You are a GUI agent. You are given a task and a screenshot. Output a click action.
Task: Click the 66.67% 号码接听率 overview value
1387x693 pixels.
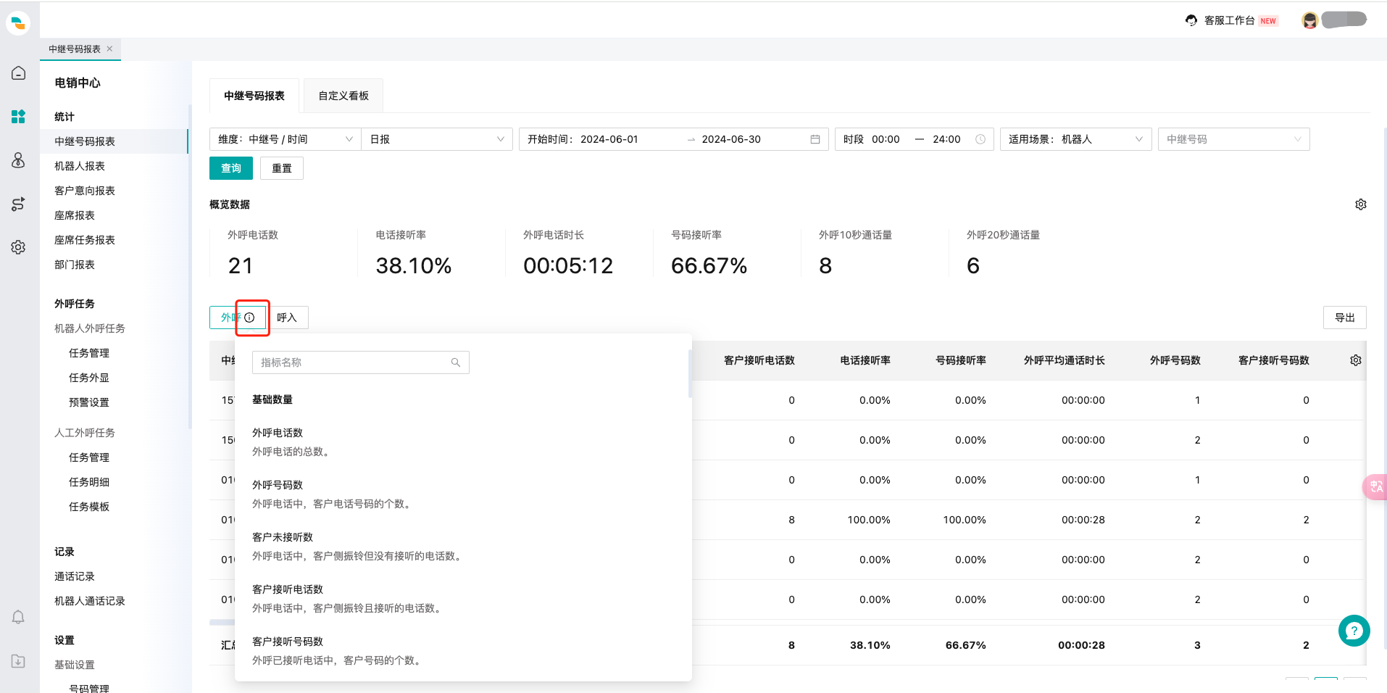(709, 266)
